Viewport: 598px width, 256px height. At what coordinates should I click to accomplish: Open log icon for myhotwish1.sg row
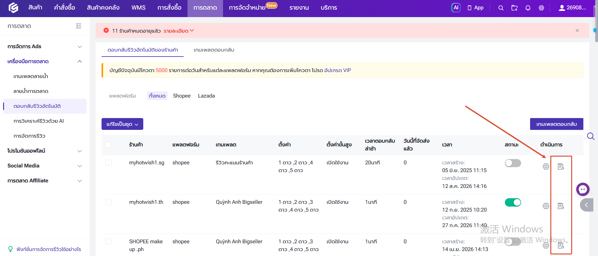point(561,167)
